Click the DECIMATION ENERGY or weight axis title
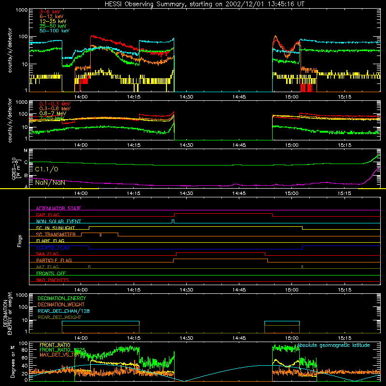 (7, 313)
